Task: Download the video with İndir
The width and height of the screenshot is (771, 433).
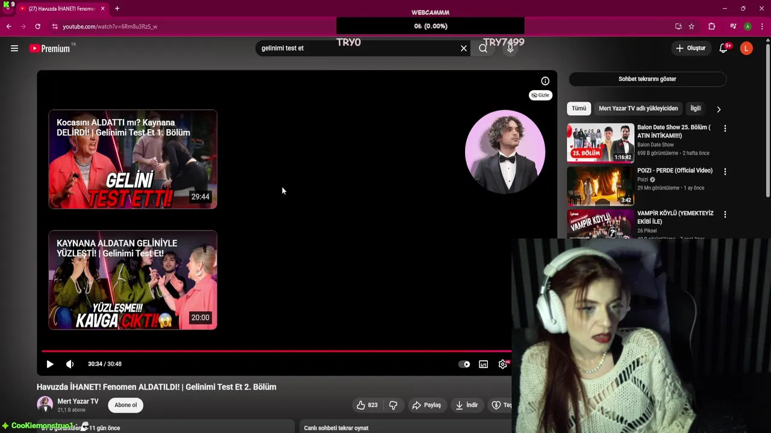Action: pos(467,405)
